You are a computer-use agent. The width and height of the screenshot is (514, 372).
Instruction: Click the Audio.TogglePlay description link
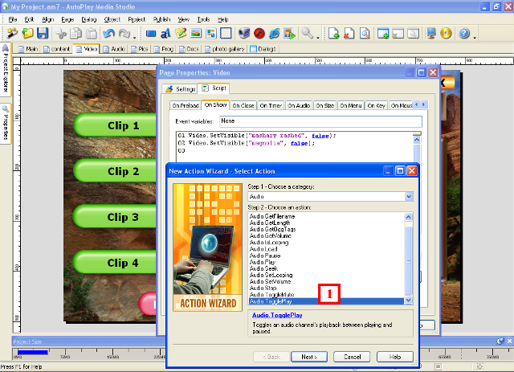point(268,316)
